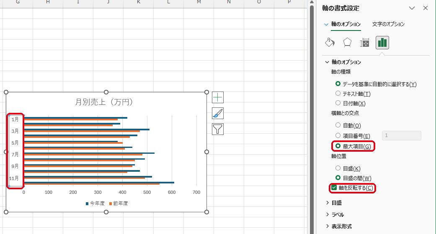Select the chart title 月別売上（万円）

104,102
